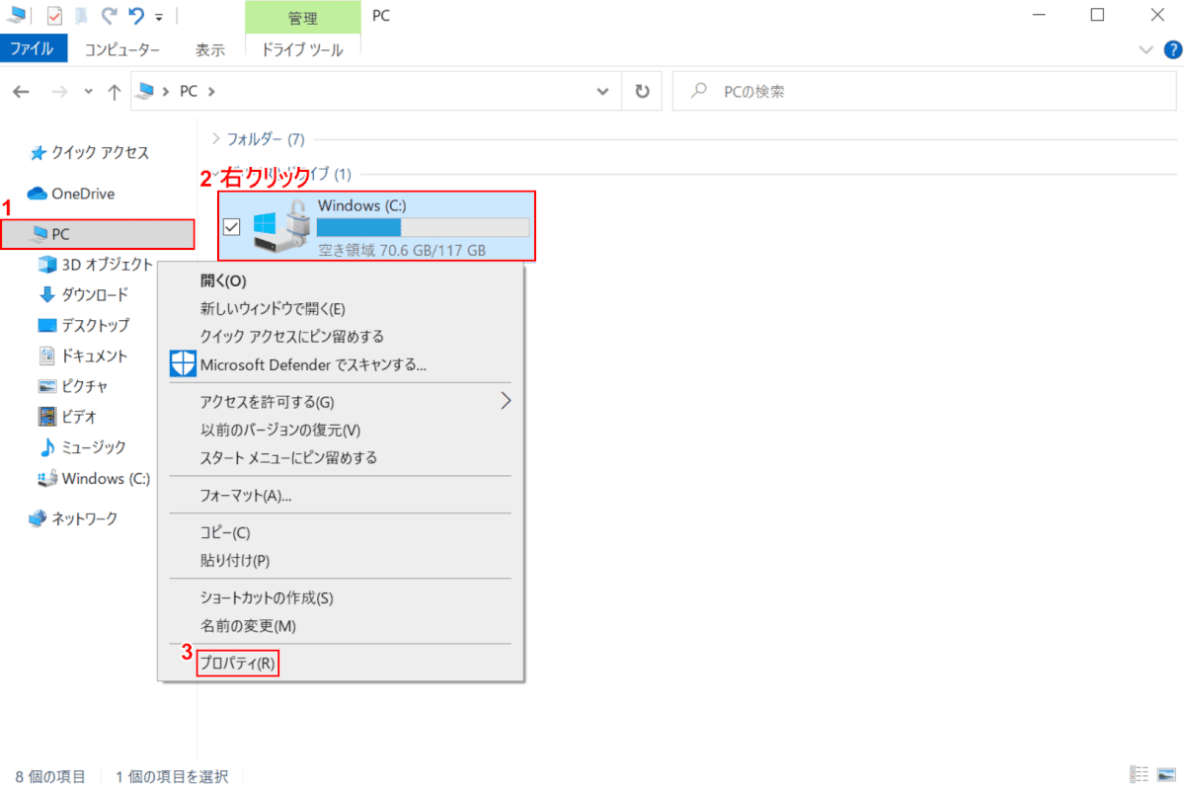Choose 新しいウィンドウで開く(E) from the context menu
The height and width of the screenshot is (790, 1184).
point(273,309)
